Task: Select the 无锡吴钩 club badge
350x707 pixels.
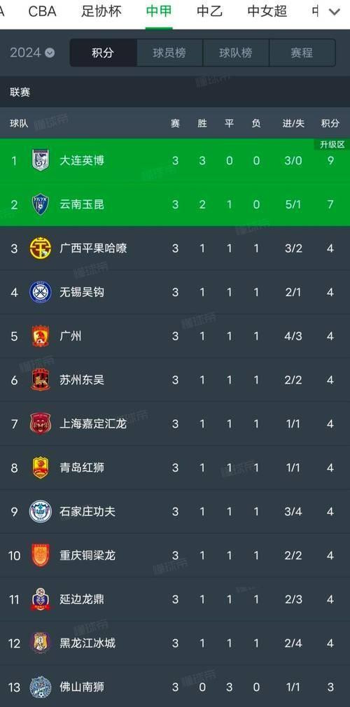Action: (41, 292)
